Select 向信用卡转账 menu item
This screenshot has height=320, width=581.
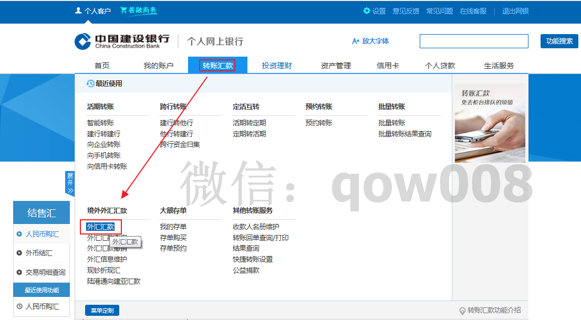107,166
